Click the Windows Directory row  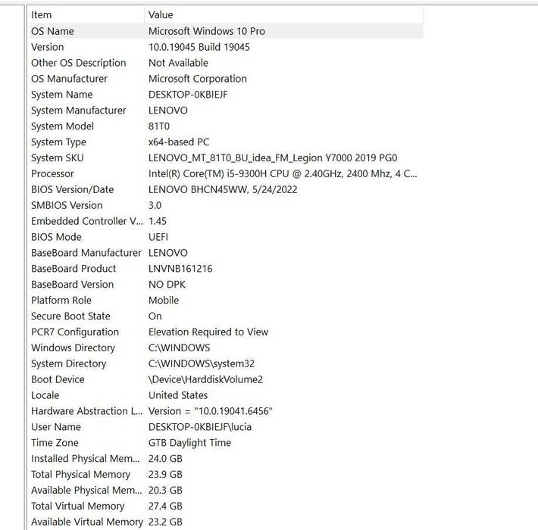coord(225,348)
